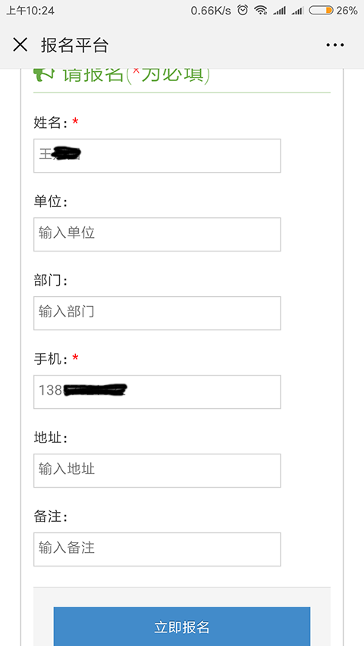Tap the first cellular signal bars icon
This screenshot has height=646, width=364.
279,11
